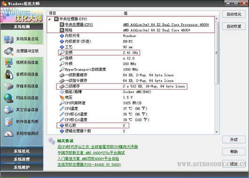Click scrollbar up arrow in list
The height and width of the screenshot is (178, 249).
tap(217, 19)
